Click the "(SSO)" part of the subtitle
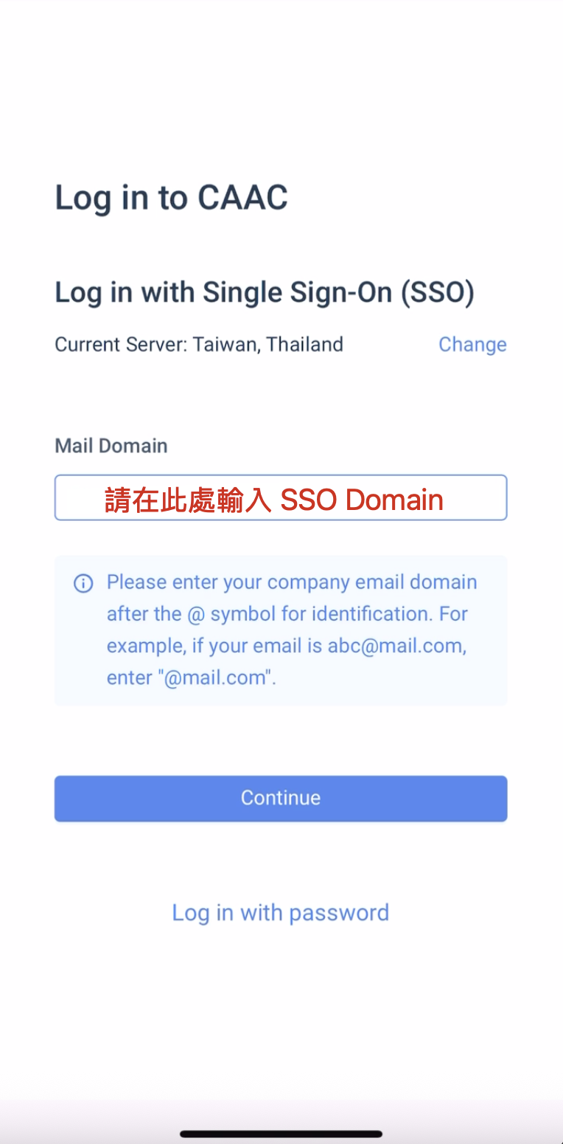Image resolution: width=563 pixels, height=1144 pixels. 438,293
